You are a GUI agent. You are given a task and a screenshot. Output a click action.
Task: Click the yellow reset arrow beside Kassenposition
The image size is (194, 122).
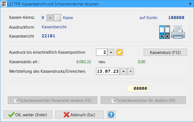coord(119,52)
